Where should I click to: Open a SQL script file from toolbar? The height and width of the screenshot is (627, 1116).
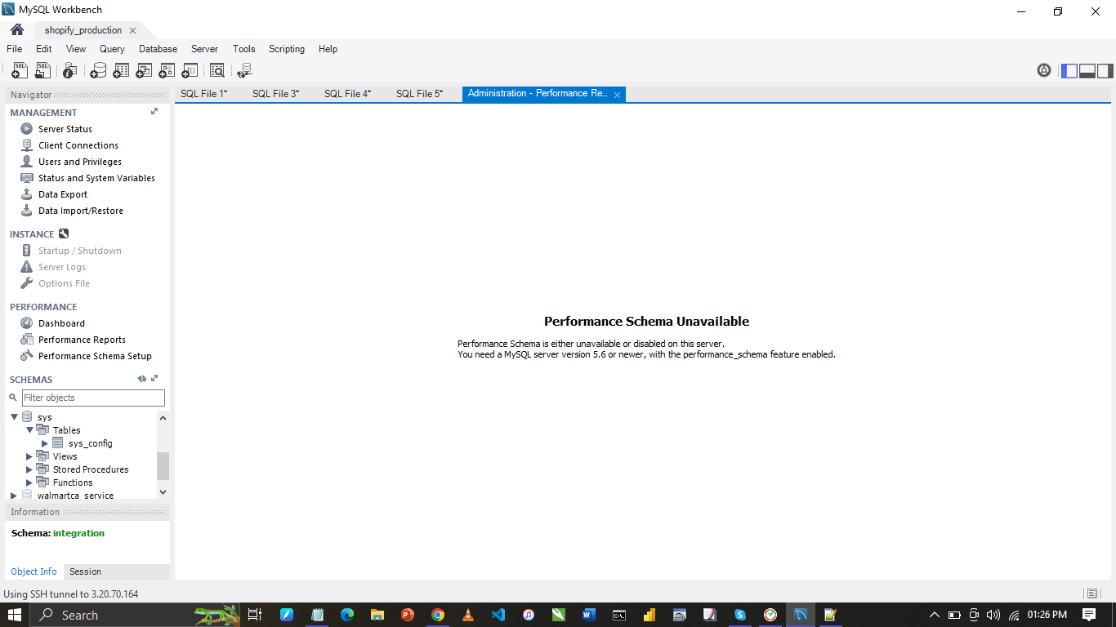tap(42, 71)
